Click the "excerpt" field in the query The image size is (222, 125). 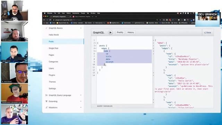110,62
